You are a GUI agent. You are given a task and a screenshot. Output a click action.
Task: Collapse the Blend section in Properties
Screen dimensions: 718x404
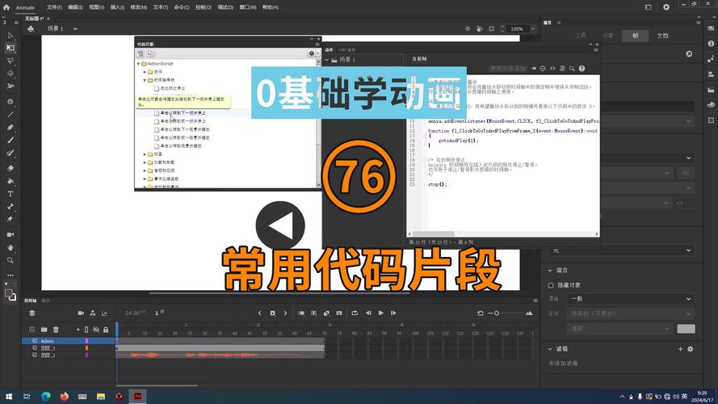click(x=550, y=270)
